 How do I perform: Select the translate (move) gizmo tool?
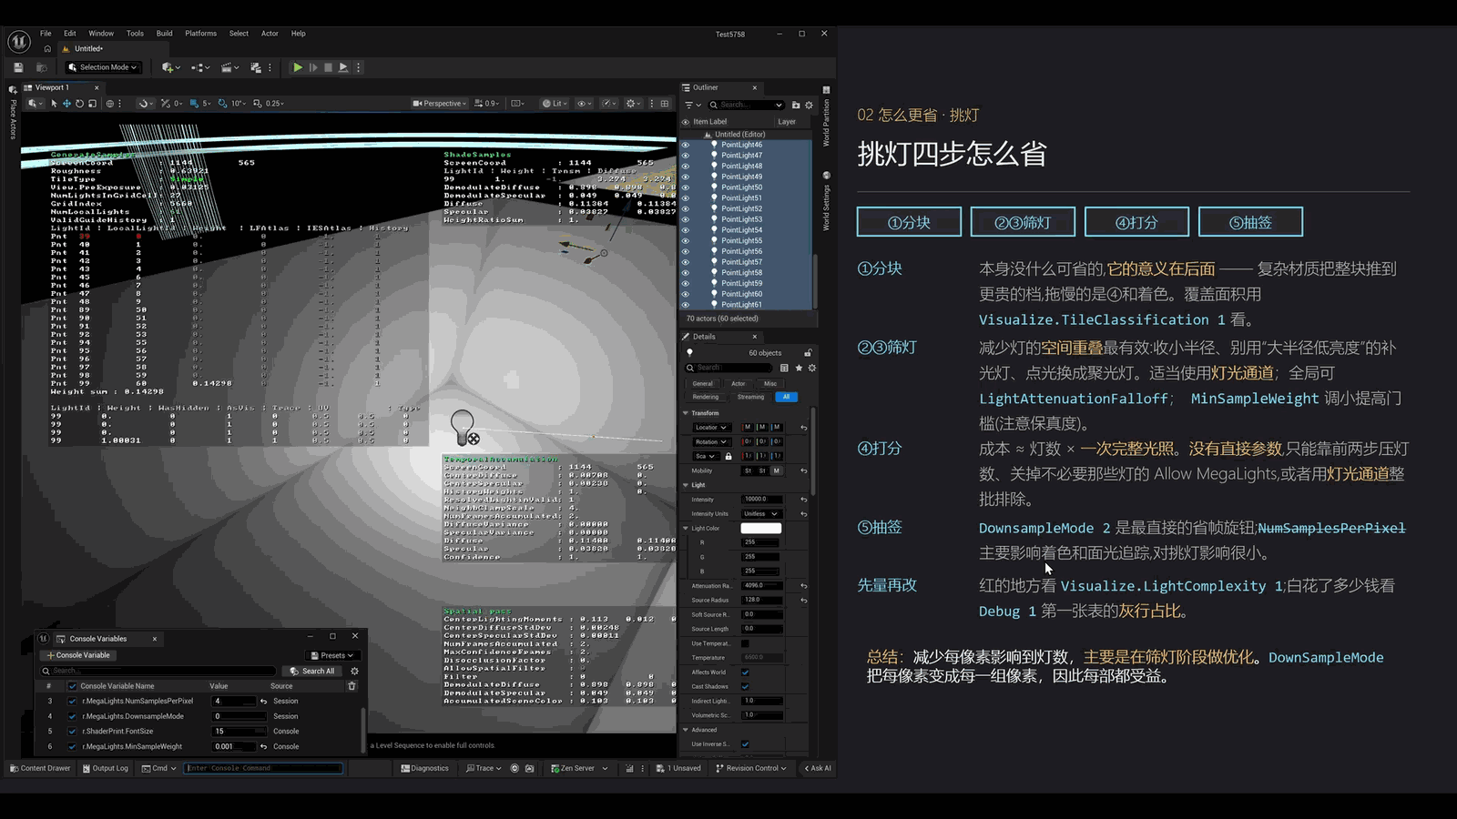[66, 104]
